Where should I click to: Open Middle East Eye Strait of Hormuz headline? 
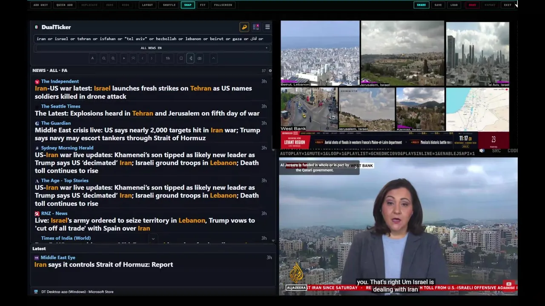tap(104, 264)
